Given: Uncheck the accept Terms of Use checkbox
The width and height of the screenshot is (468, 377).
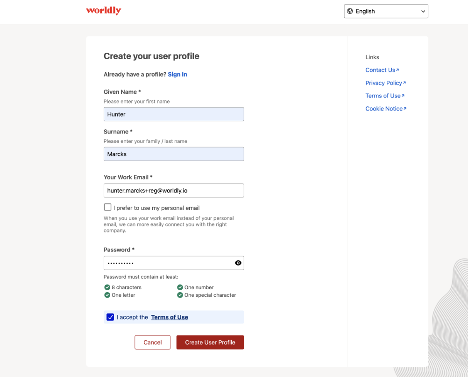Looking at the screenshot, I should pyautogui.click(x=110, y=317).
